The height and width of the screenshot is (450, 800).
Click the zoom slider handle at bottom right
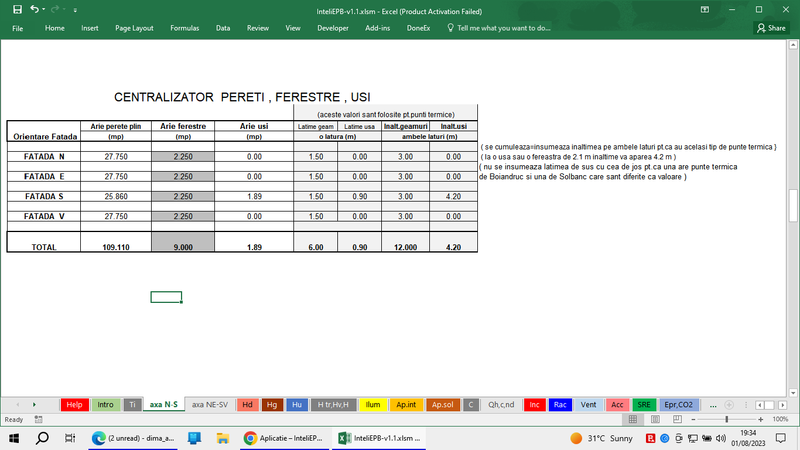[727, 419]
